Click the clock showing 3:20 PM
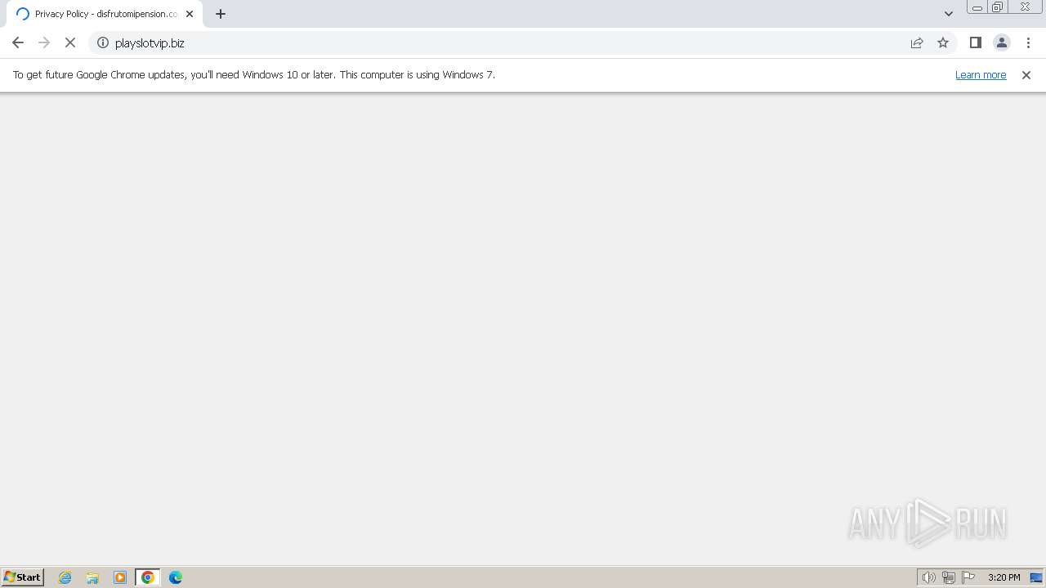 pos(1004,577)
